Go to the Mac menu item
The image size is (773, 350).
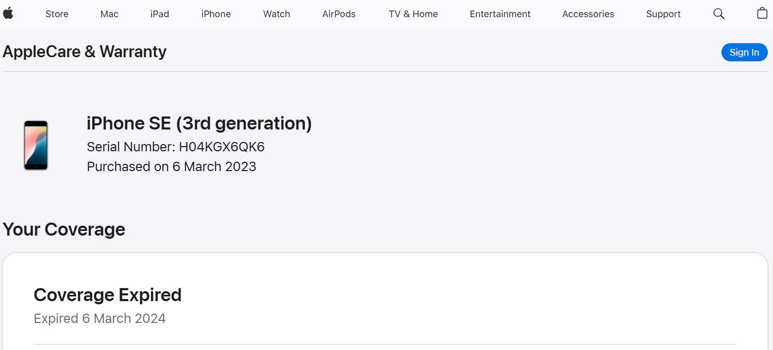coord(109,14)
